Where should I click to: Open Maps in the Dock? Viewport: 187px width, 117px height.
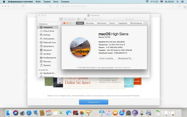(x=62, y=113)
